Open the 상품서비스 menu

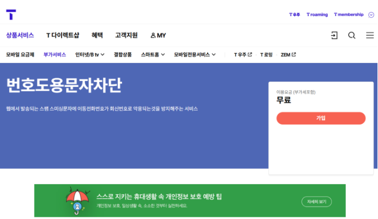point(20,35)
